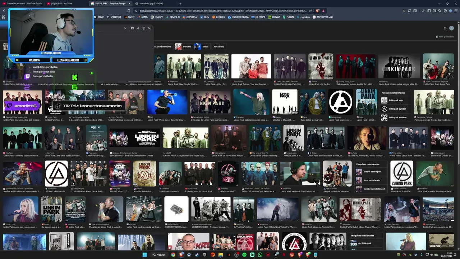Open File Explorer from the taskbar

[x=220, y=255]
